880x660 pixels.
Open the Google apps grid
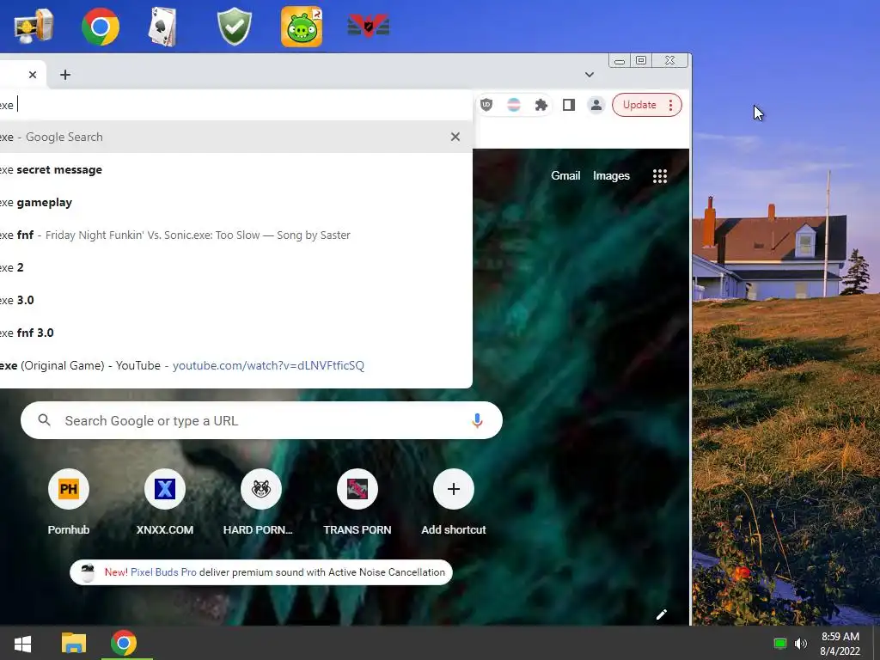(x=660, y=176)
